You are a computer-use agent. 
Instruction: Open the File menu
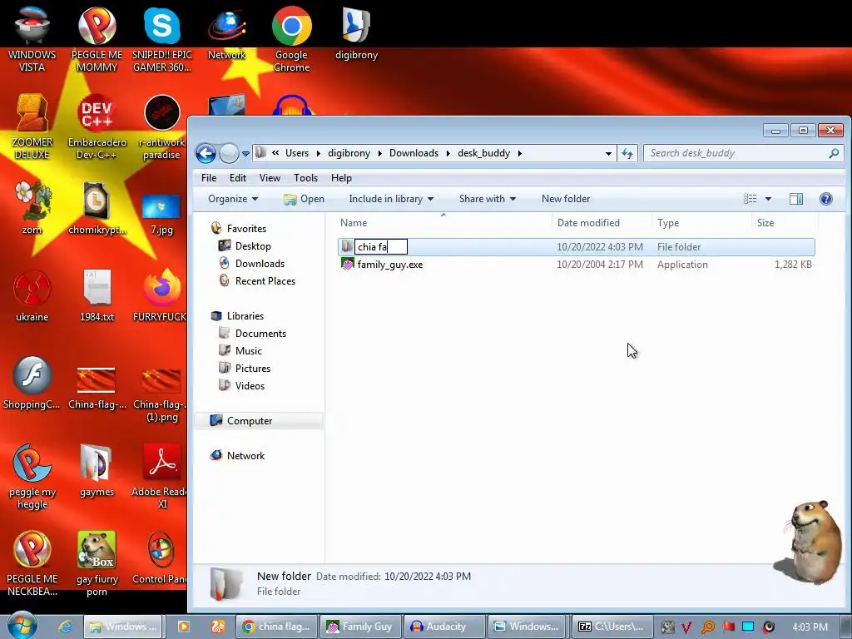209,178
